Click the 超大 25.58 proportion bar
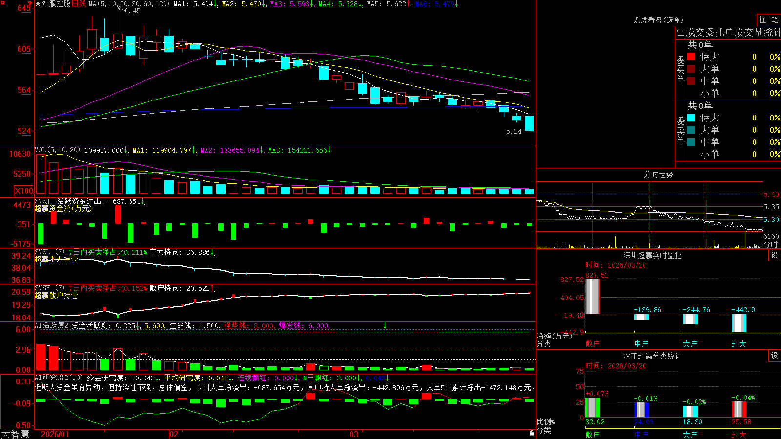 [x=739, y=409]
